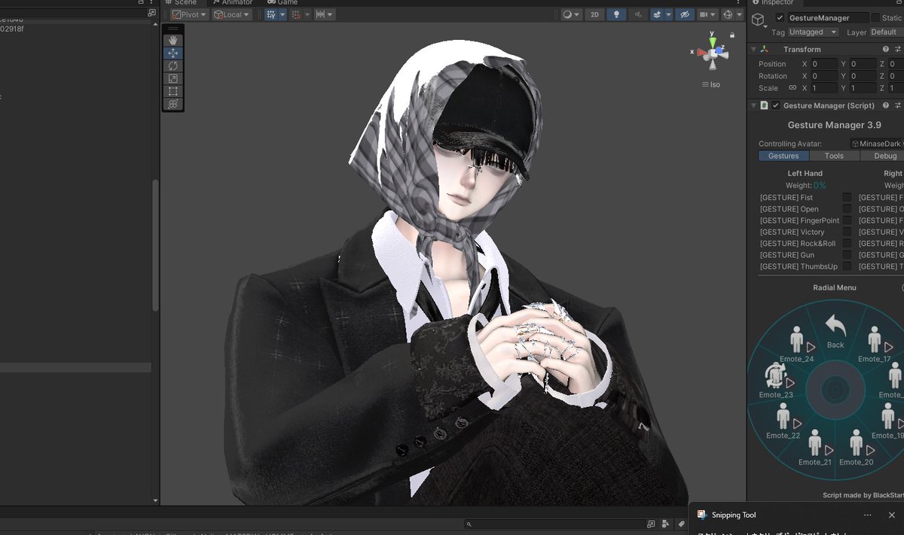Open the GameObject cube icon picker
Screen dimensions: 904x535
[759, 21]
